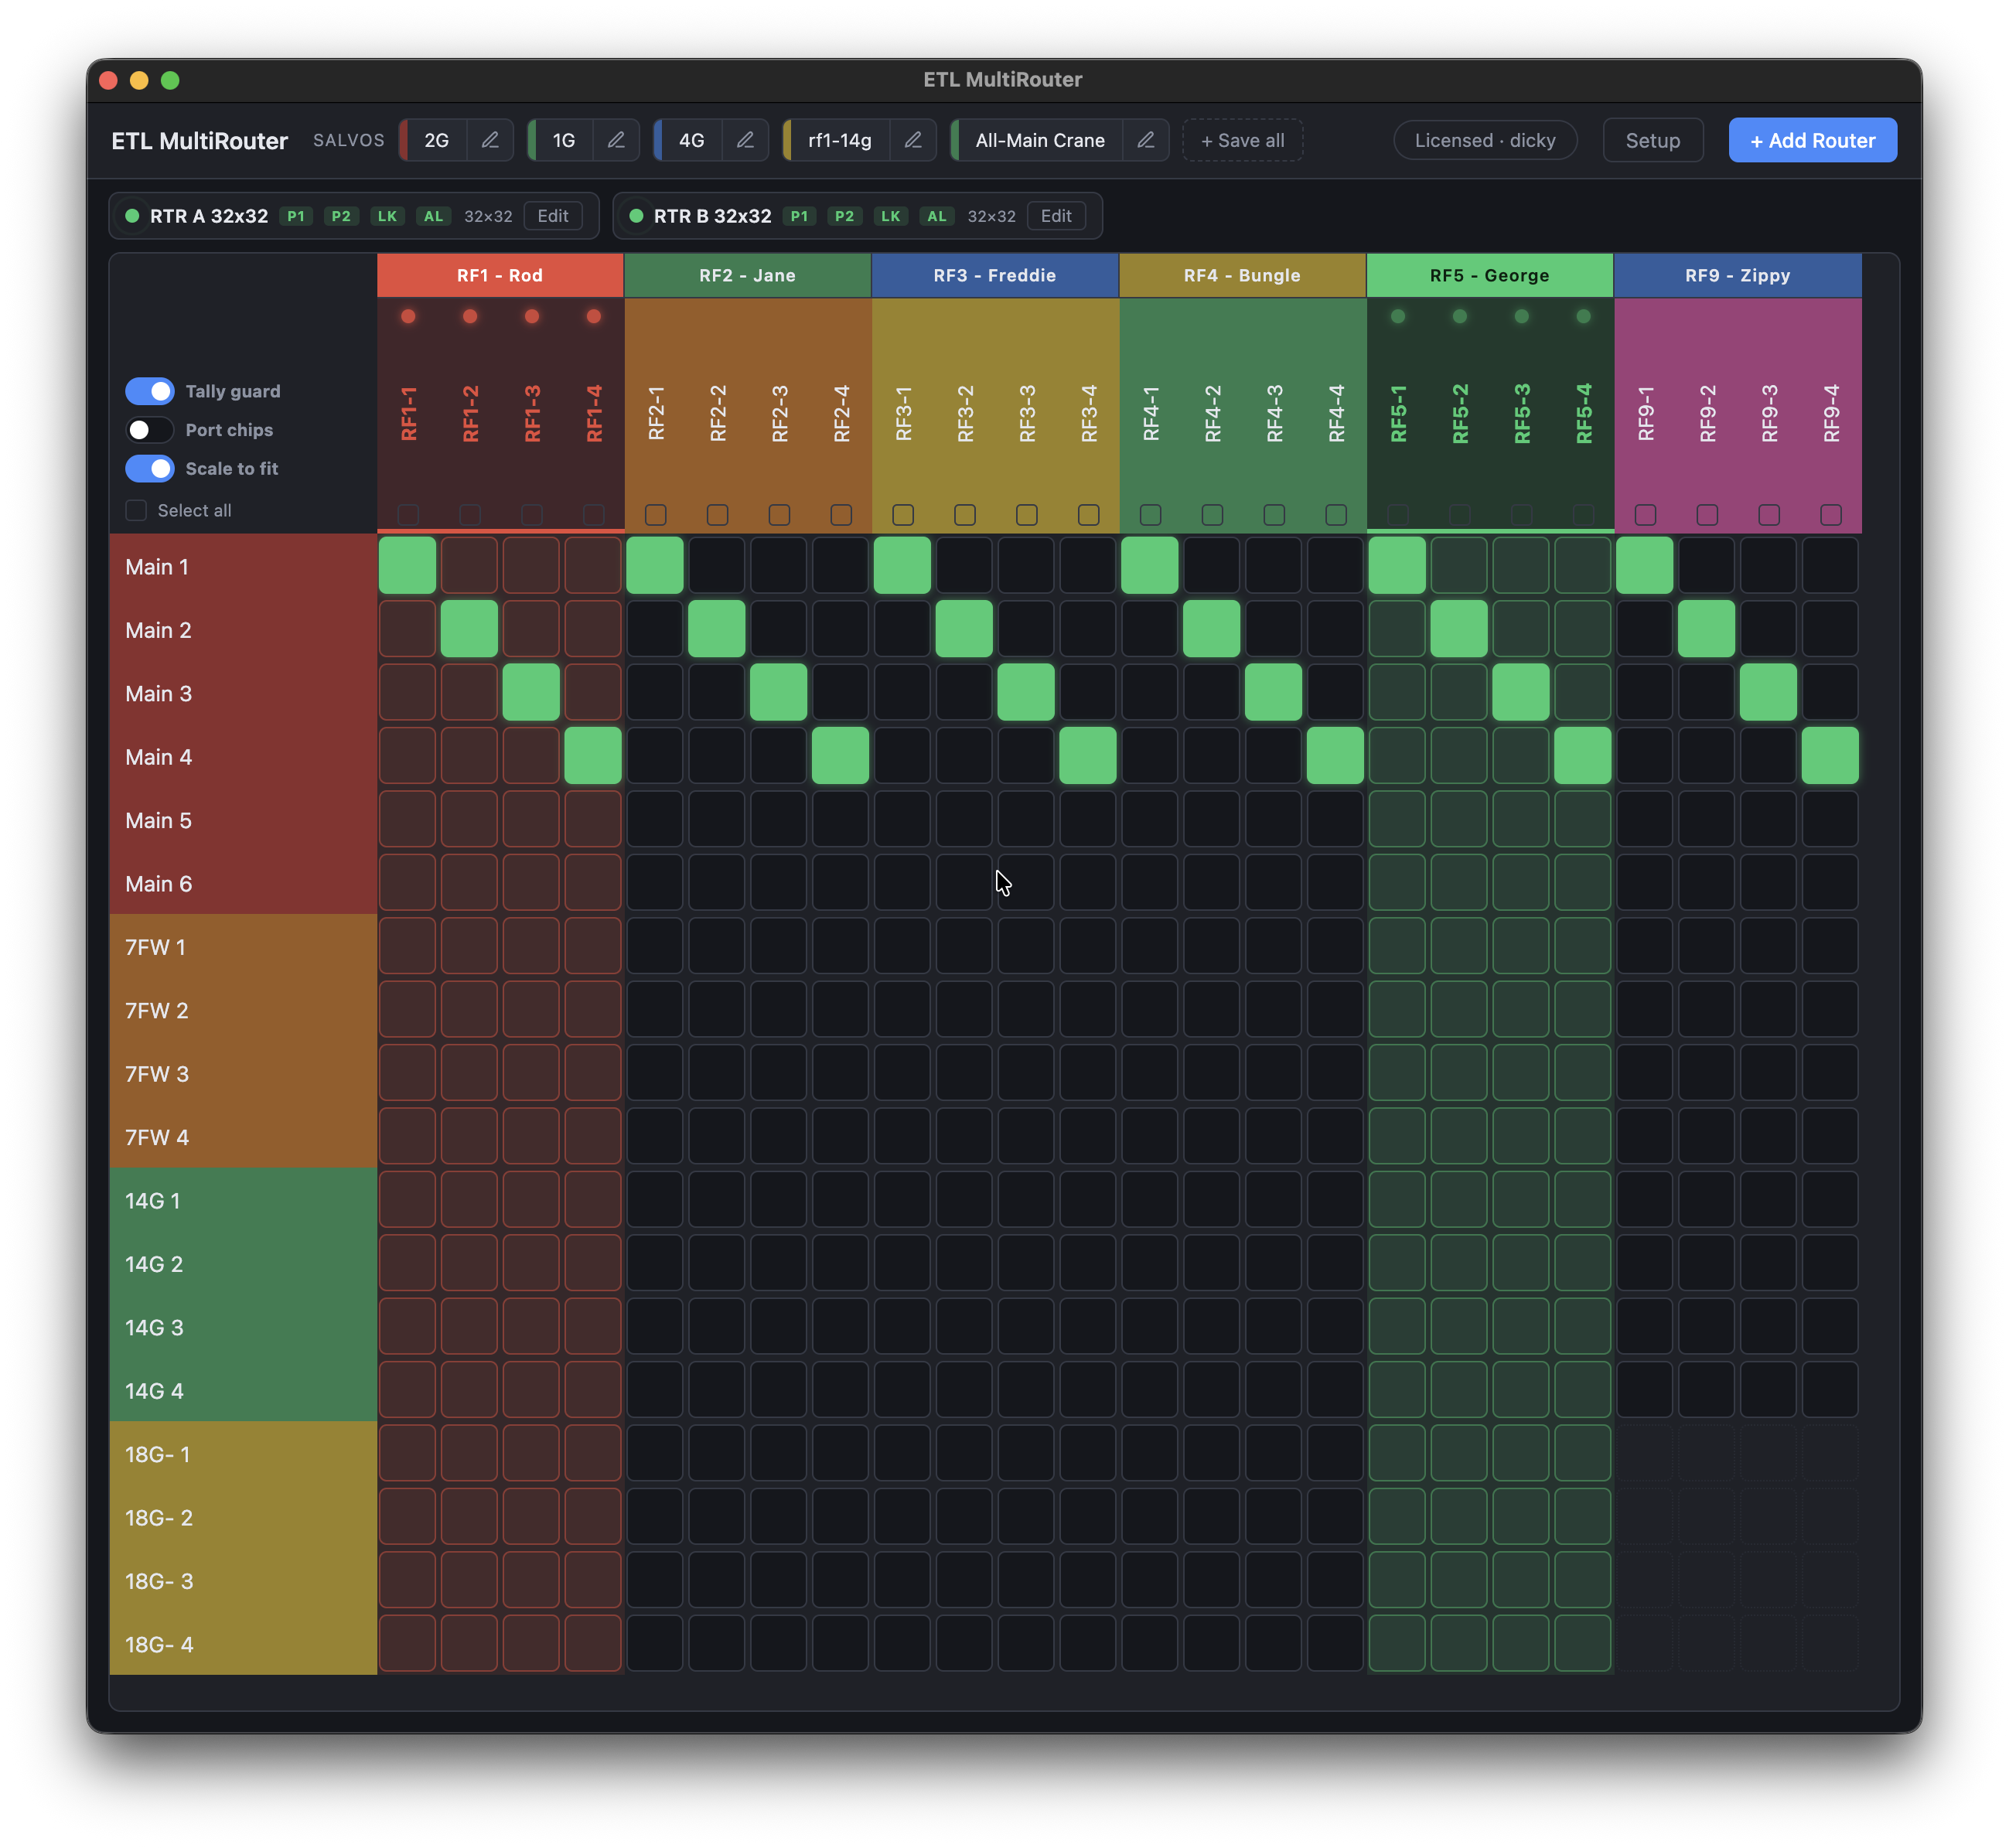2009x1848 pixels.
Task: Edit the 4G salvo with pencil icon
Action: pyautogui.click(x=745, y=141)
